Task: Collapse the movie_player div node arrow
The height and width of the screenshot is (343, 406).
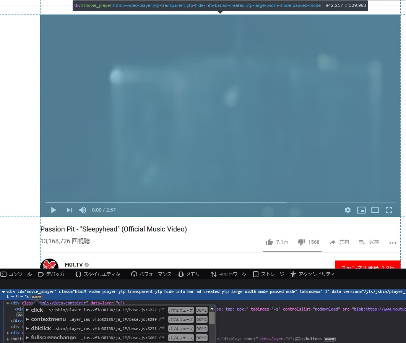Action: (3, 291)
